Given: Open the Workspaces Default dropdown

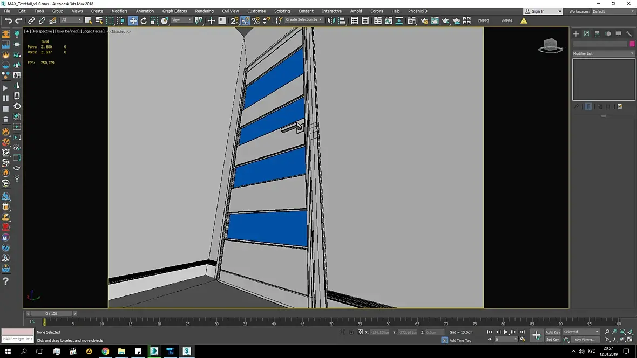Looking at the screenshot, I should coord(613,11).
